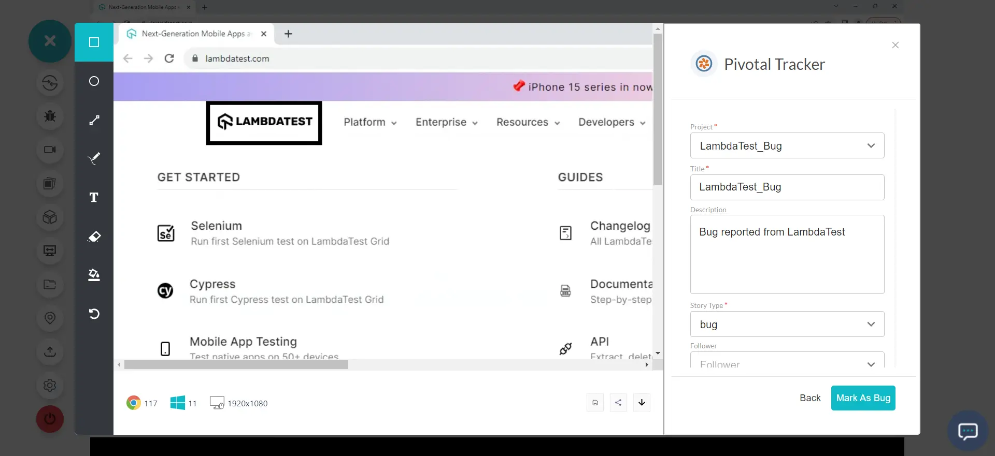Open the chat support bubble
The width and height of the screenshot is (995, 456).
pos(968,431)
